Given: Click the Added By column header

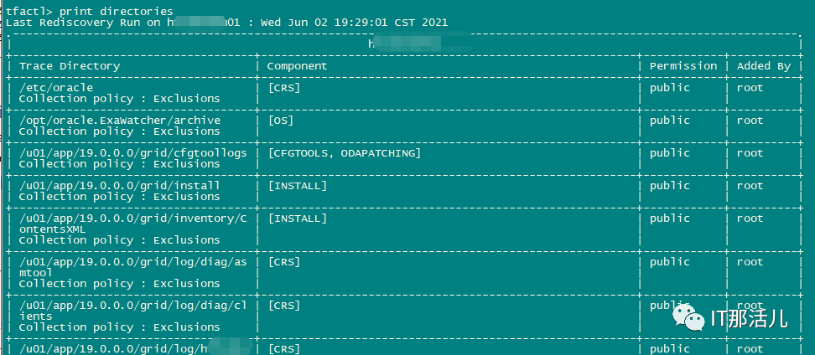Looking at the screenshot, I should [764, 66].
